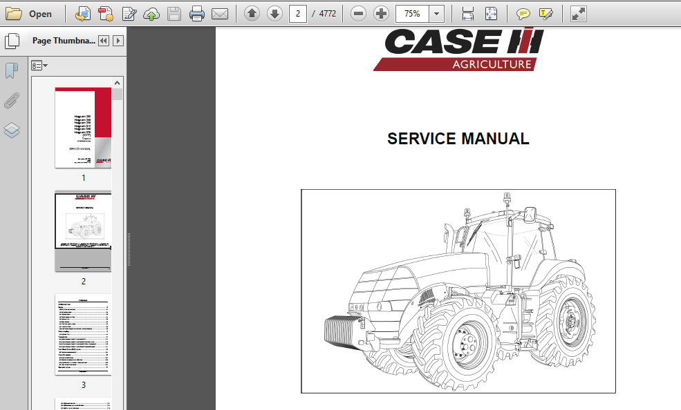The image size is (681, 410).
Task: Print the document with the printer icon
Action: coord(197,14)
